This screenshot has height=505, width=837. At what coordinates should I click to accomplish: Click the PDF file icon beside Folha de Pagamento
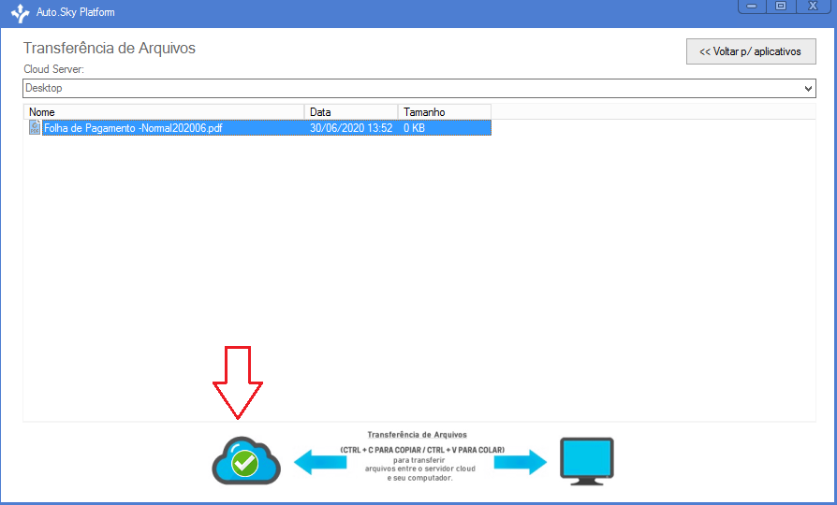pyautogui.click(x=35, y=127)
